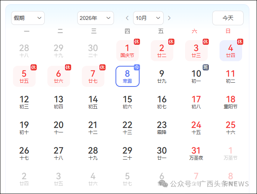
Task: Open the 假期 holiday dropdown
Action: pos(28,18)
